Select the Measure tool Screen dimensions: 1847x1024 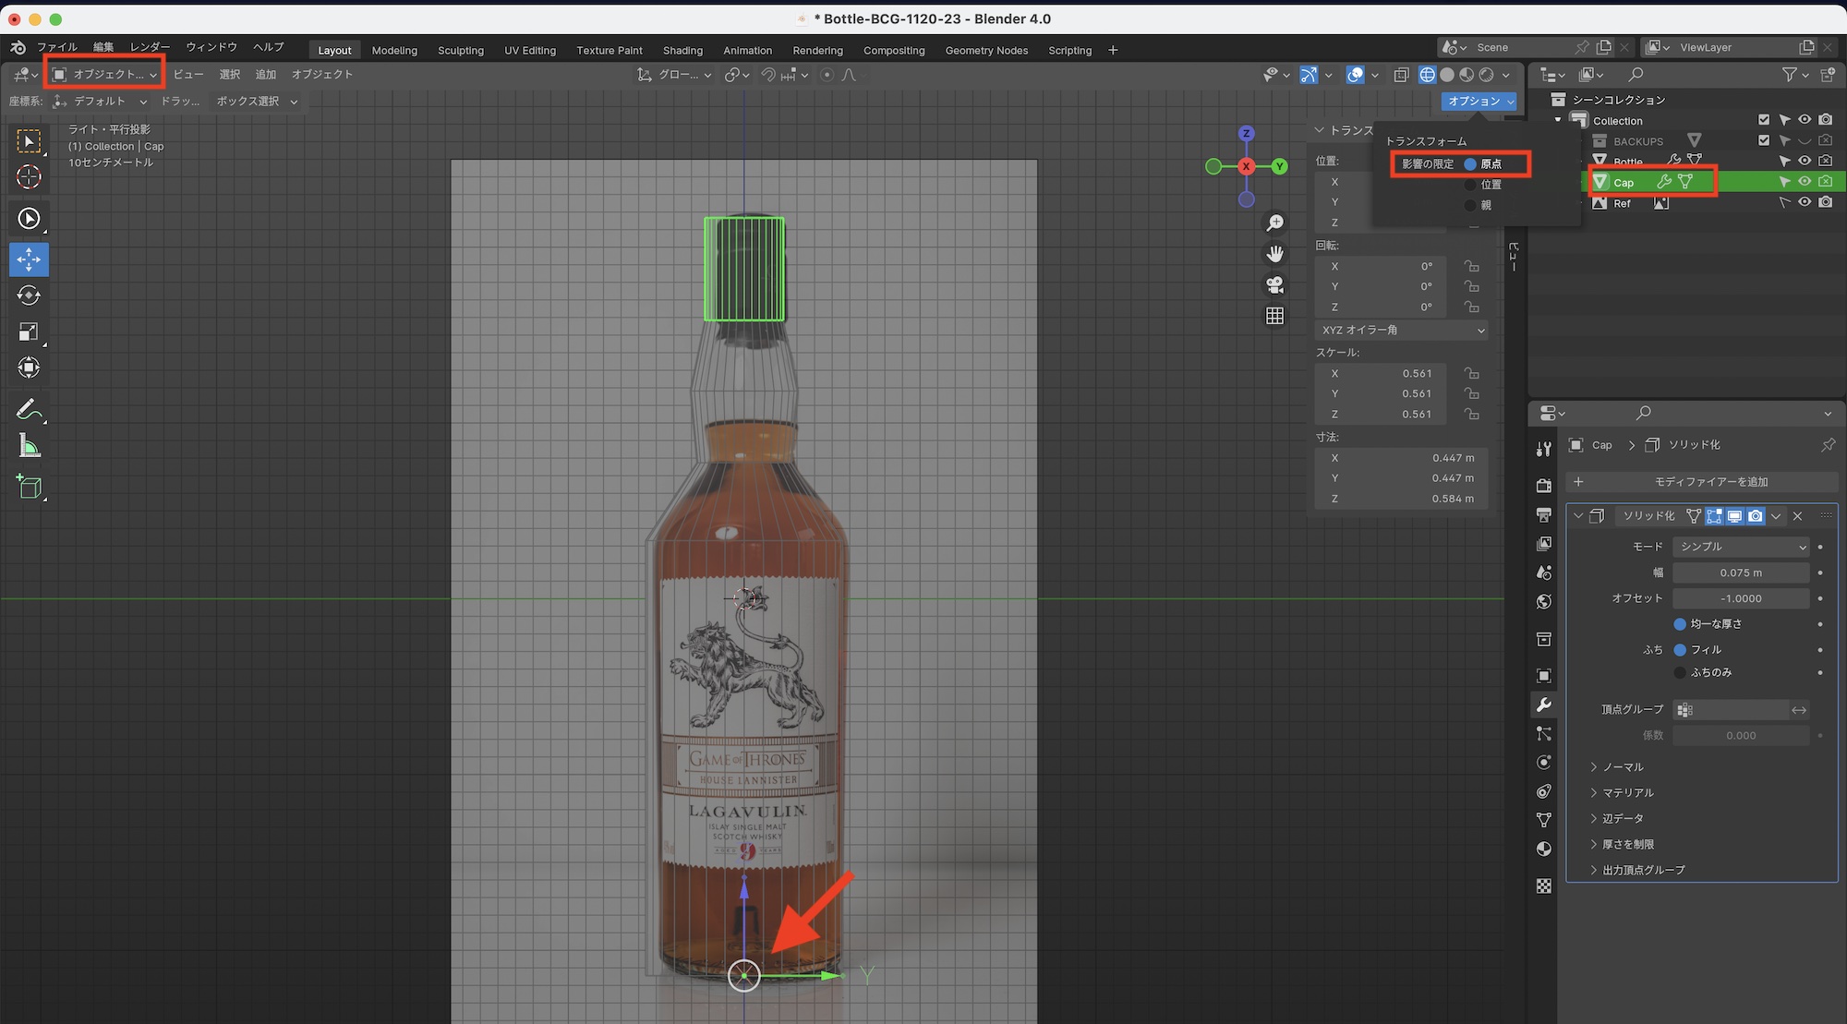tap(29, 448)
